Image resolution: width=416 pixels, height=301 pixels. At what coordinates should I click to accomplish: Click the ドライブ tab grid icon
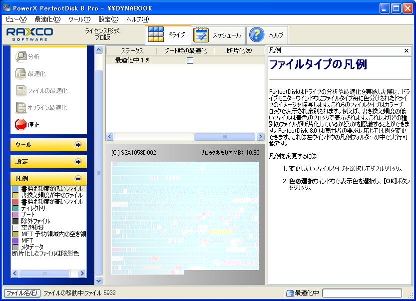156,34
